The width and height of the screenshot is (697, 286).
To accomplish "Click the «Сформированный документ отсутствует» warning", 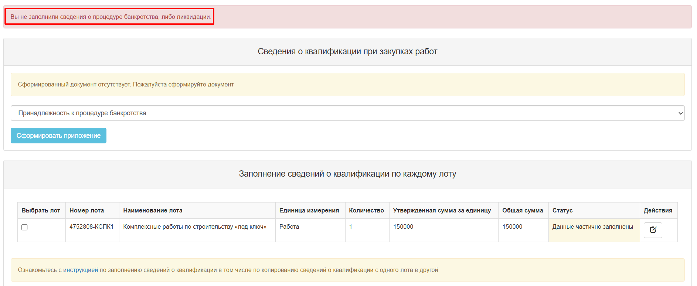I will click(126, 85).
